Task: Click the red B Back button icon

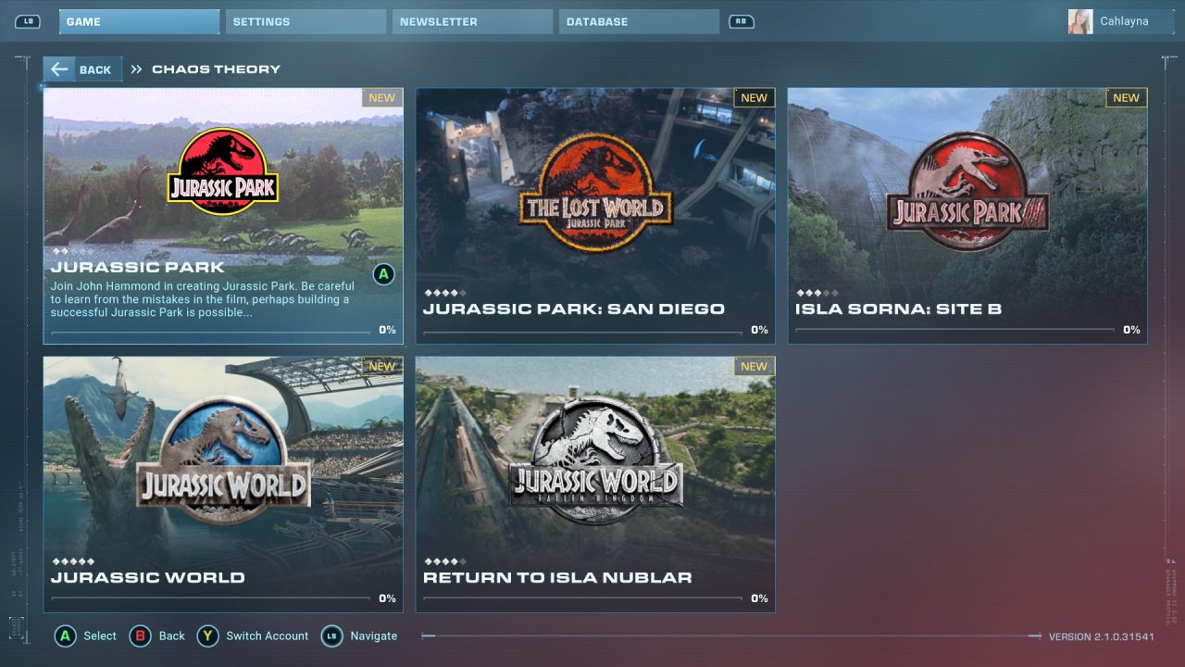Action: [x=141, y=636]
